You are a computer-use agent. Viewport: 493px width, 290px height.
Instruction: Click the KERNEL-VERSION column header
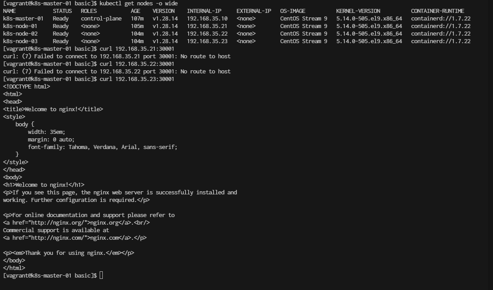(x=358, y=11)
